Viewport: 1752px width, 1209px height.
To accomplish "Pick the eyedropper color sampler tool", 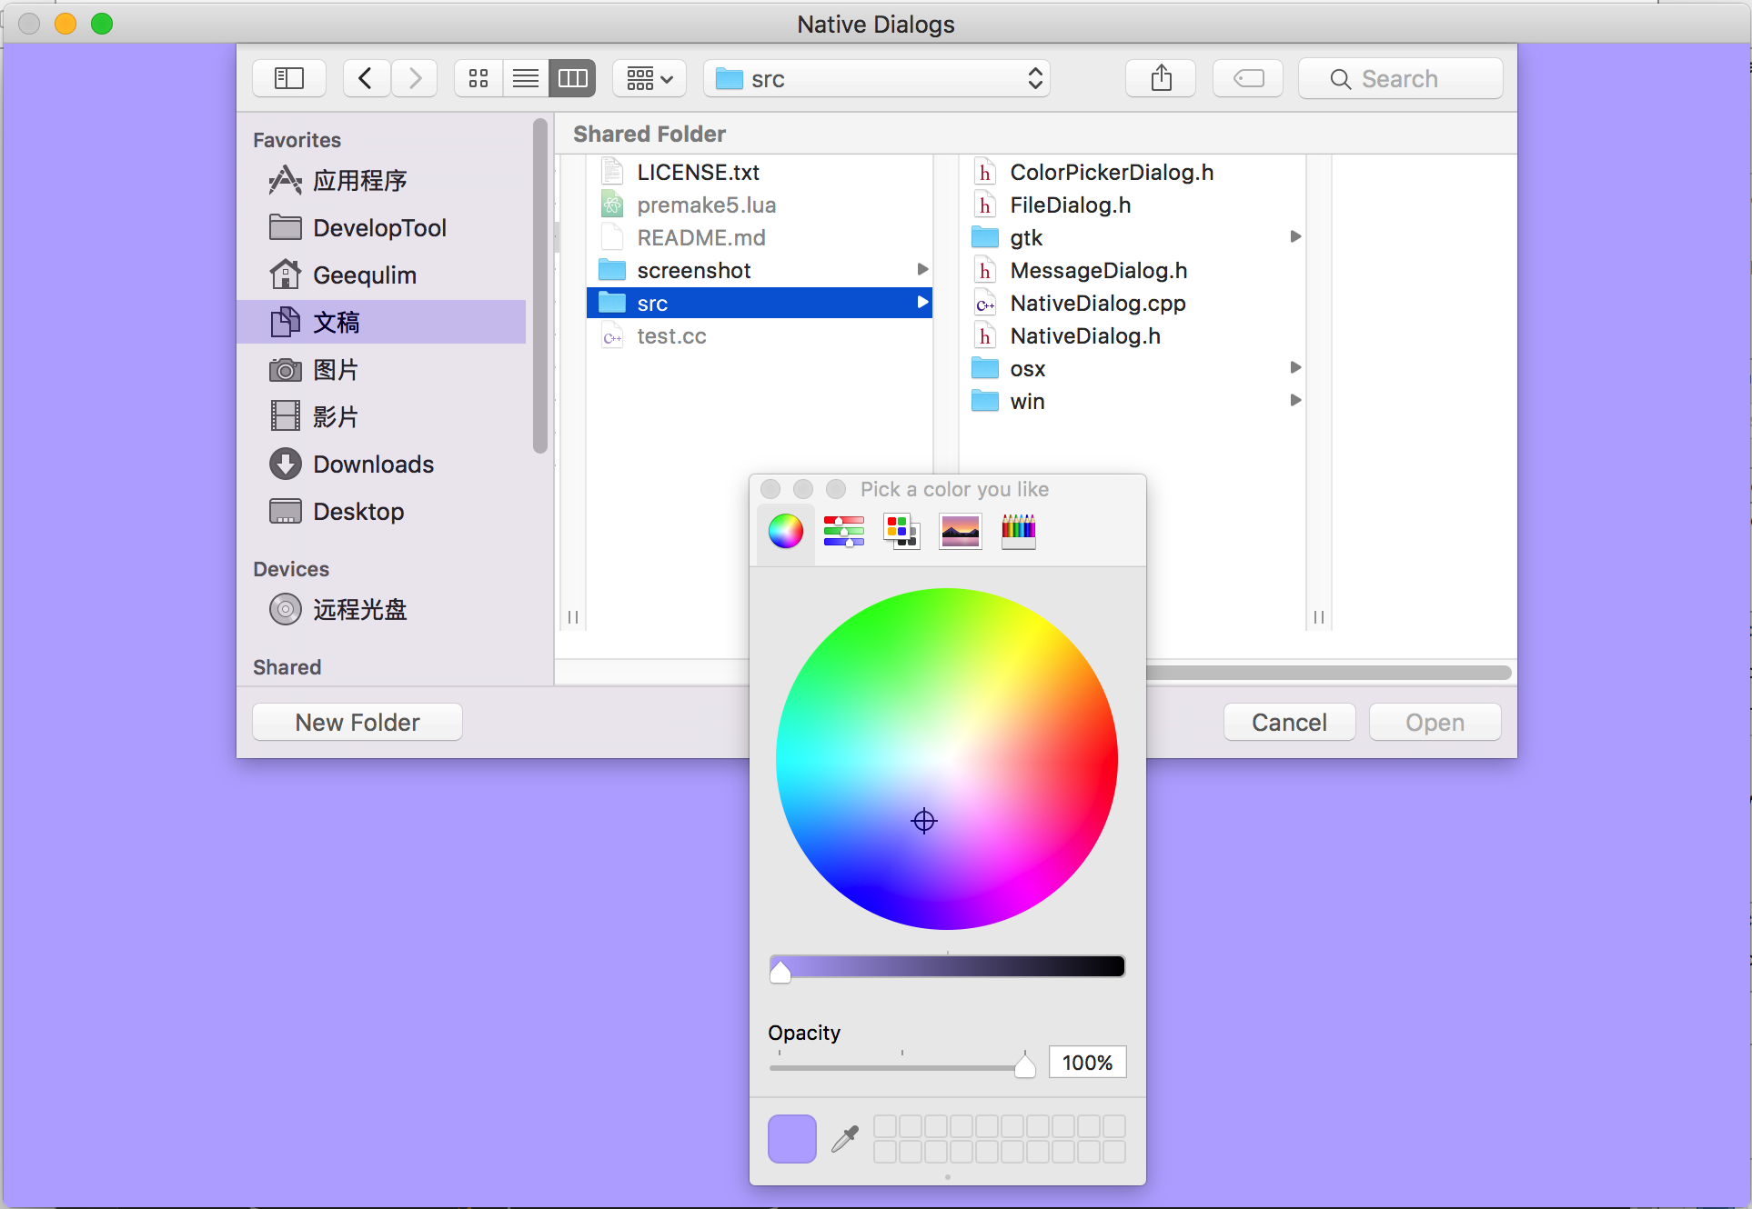I will 845,1138.
